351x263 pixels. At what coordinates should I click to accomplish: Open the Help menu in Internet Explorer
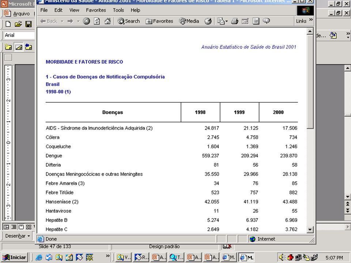[x=135, y=10]
